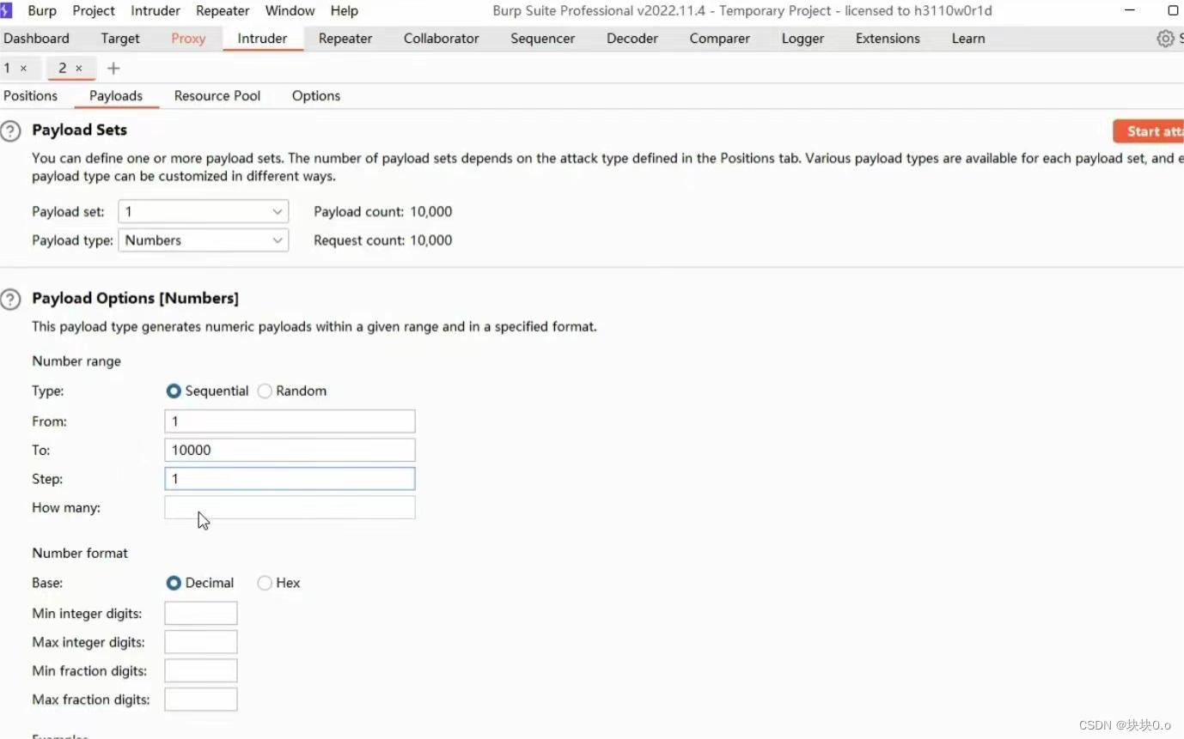Switch to the Decoder tab
Viewport: 1184px width, 739px height.
(x=632, y=39)
